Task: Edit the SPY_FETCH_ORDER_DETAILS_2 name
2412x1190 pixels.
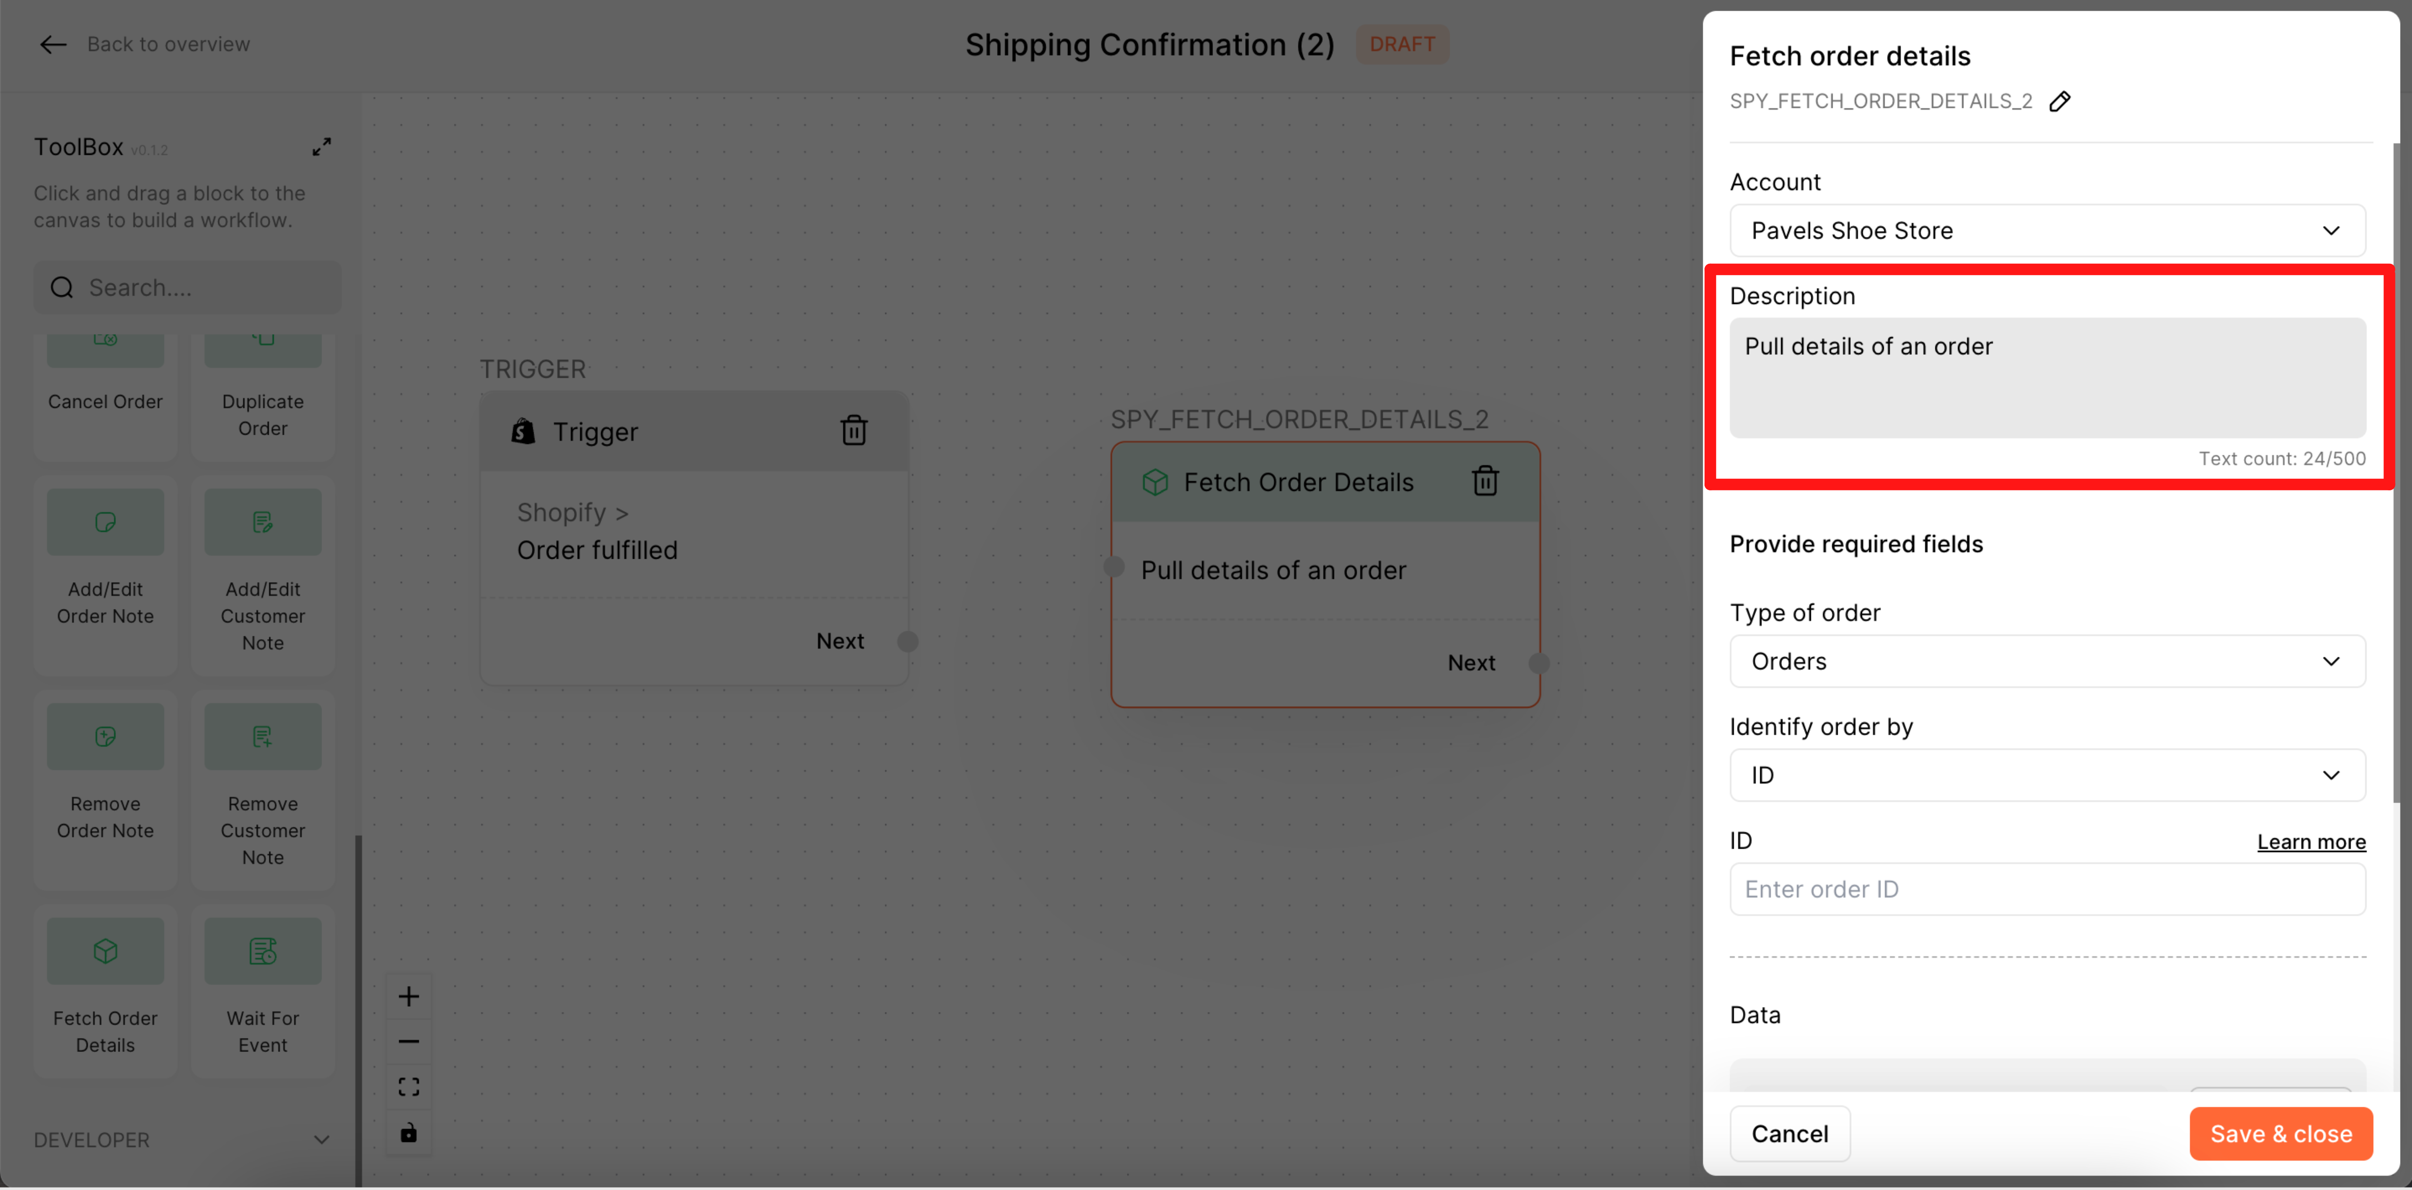Action: click(x=2059, y=100)
